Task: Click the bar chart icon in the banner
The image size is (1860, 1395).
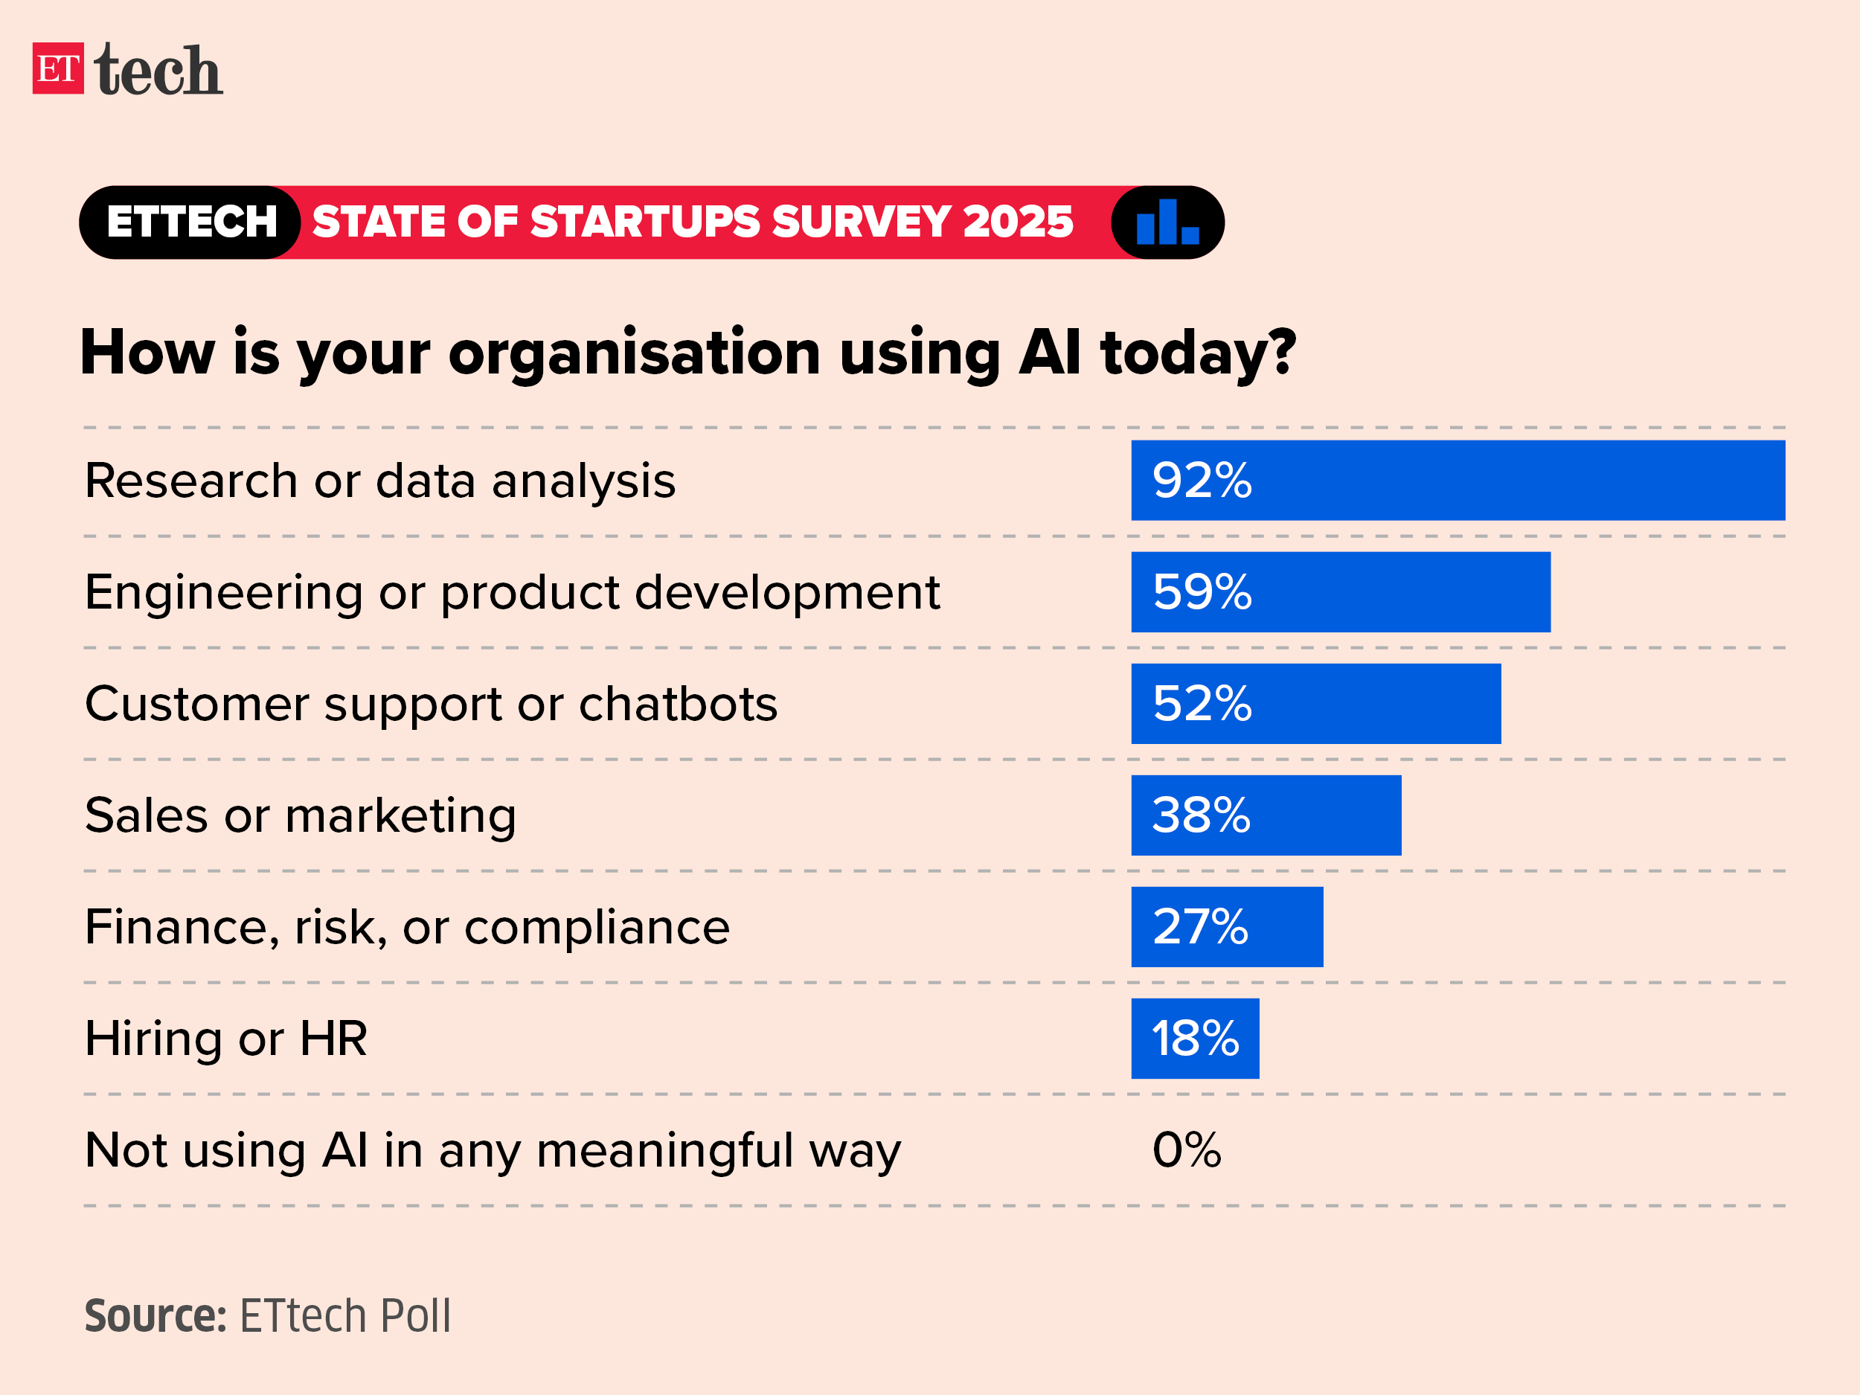Action: tap(1167, 223)
